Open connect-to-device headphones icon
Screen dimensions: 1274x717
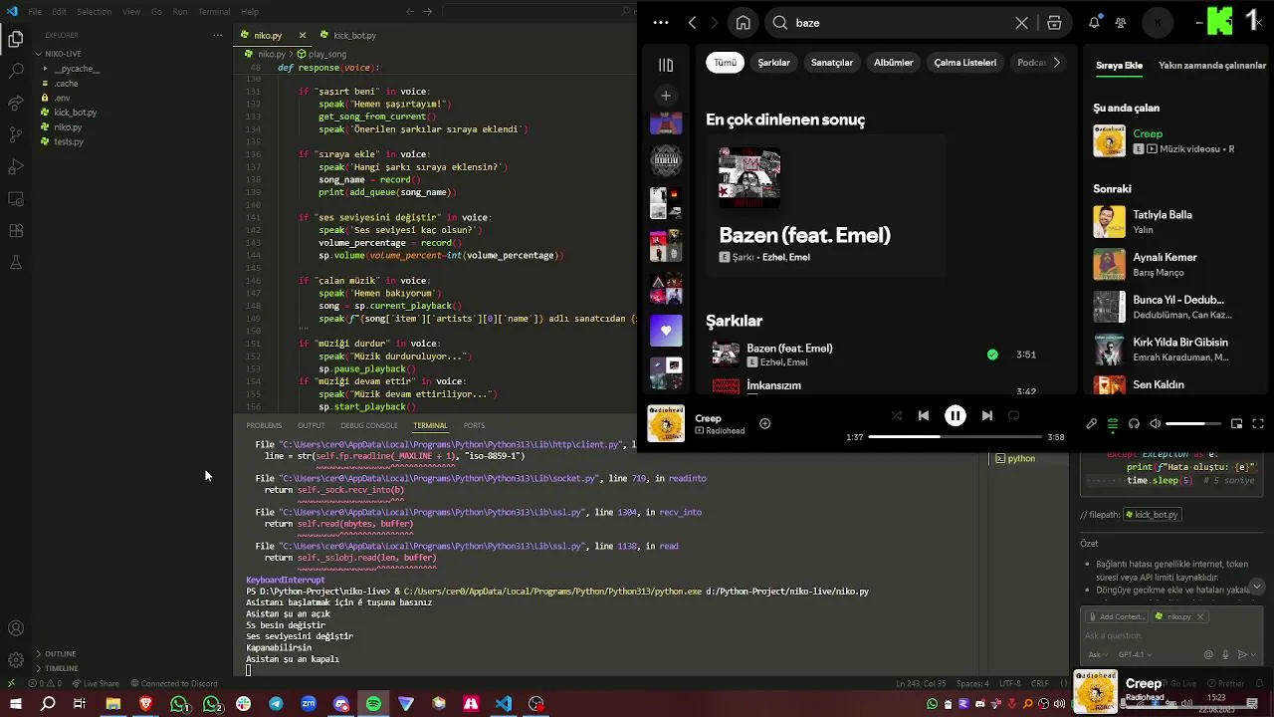1134,424
